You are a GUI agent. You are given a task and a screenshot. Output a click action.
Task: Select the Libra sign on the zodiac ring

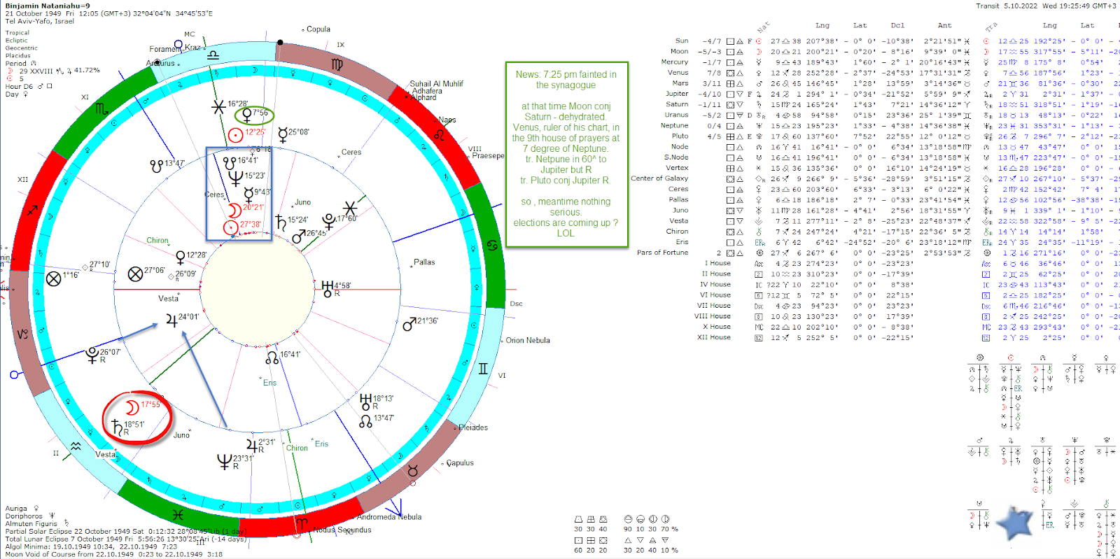tap(213, 55)
